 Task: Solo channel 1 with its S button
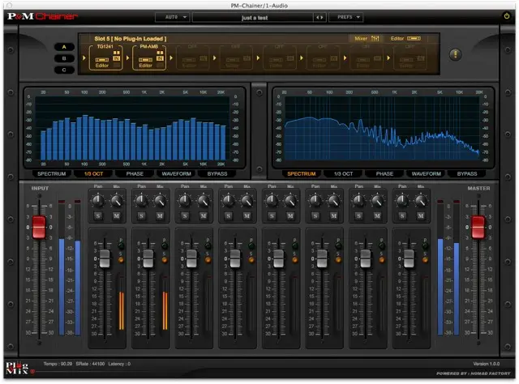point(98,216)
